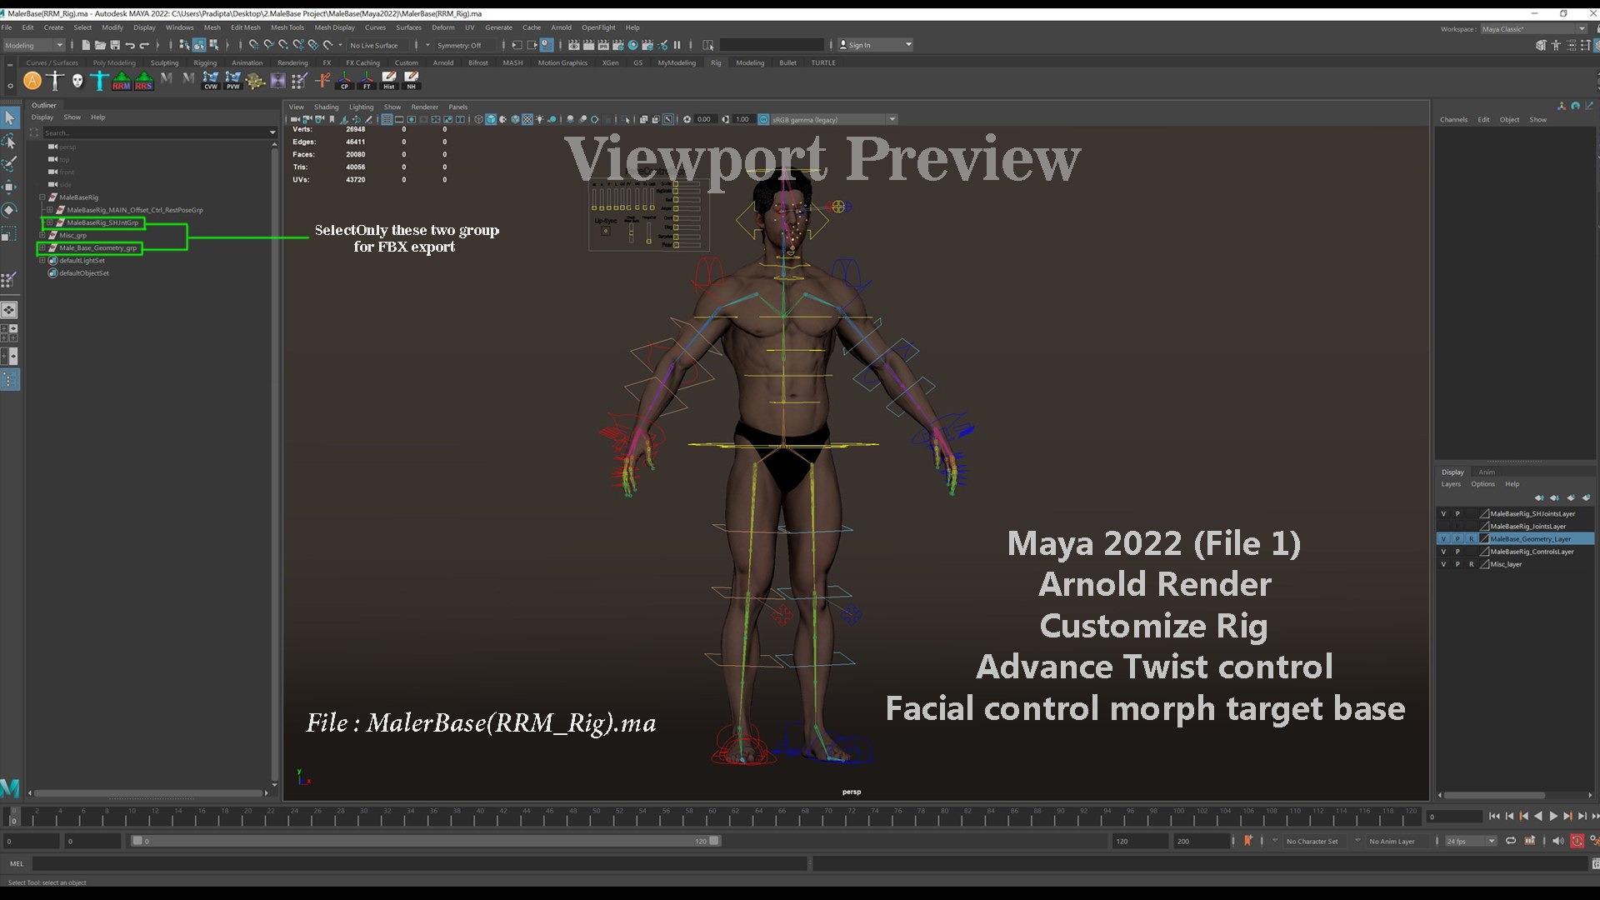Click Go to start of playback range
The image size is (1600, 900).
click(x=1494, y=816)
